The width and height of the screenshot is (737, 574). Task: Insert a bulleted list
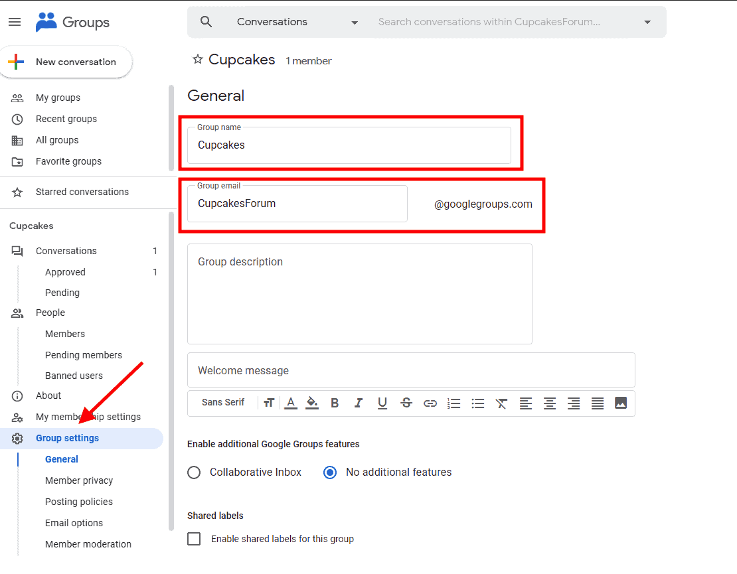[x=478, y=403]
